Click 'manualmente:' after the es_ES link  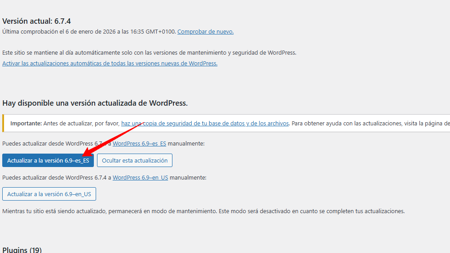(186, 144)
